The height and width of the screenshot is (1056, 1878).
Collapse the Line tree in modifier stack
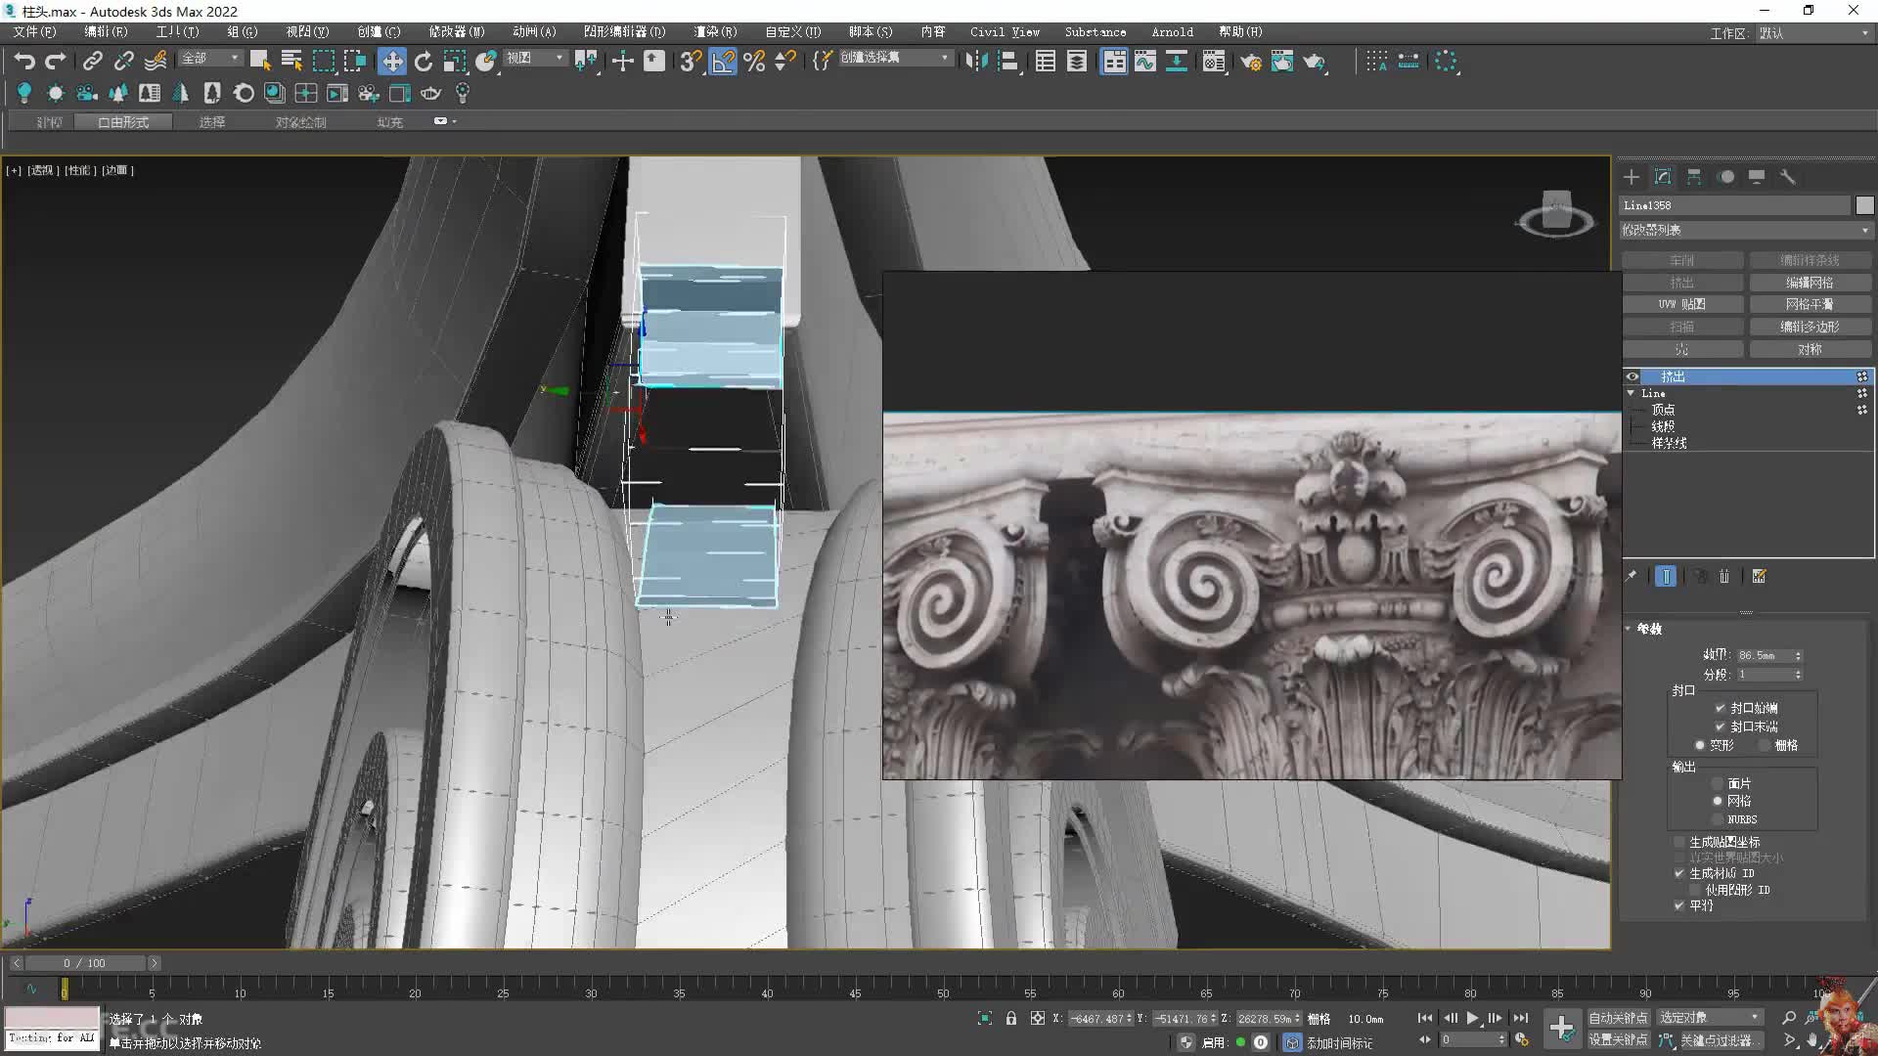1632,393
